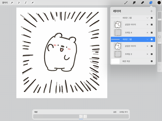This screenshot has height=121, width=162.
Task: Uncheck visibility of 배경 색상 layer
Action: coord(152,61)
